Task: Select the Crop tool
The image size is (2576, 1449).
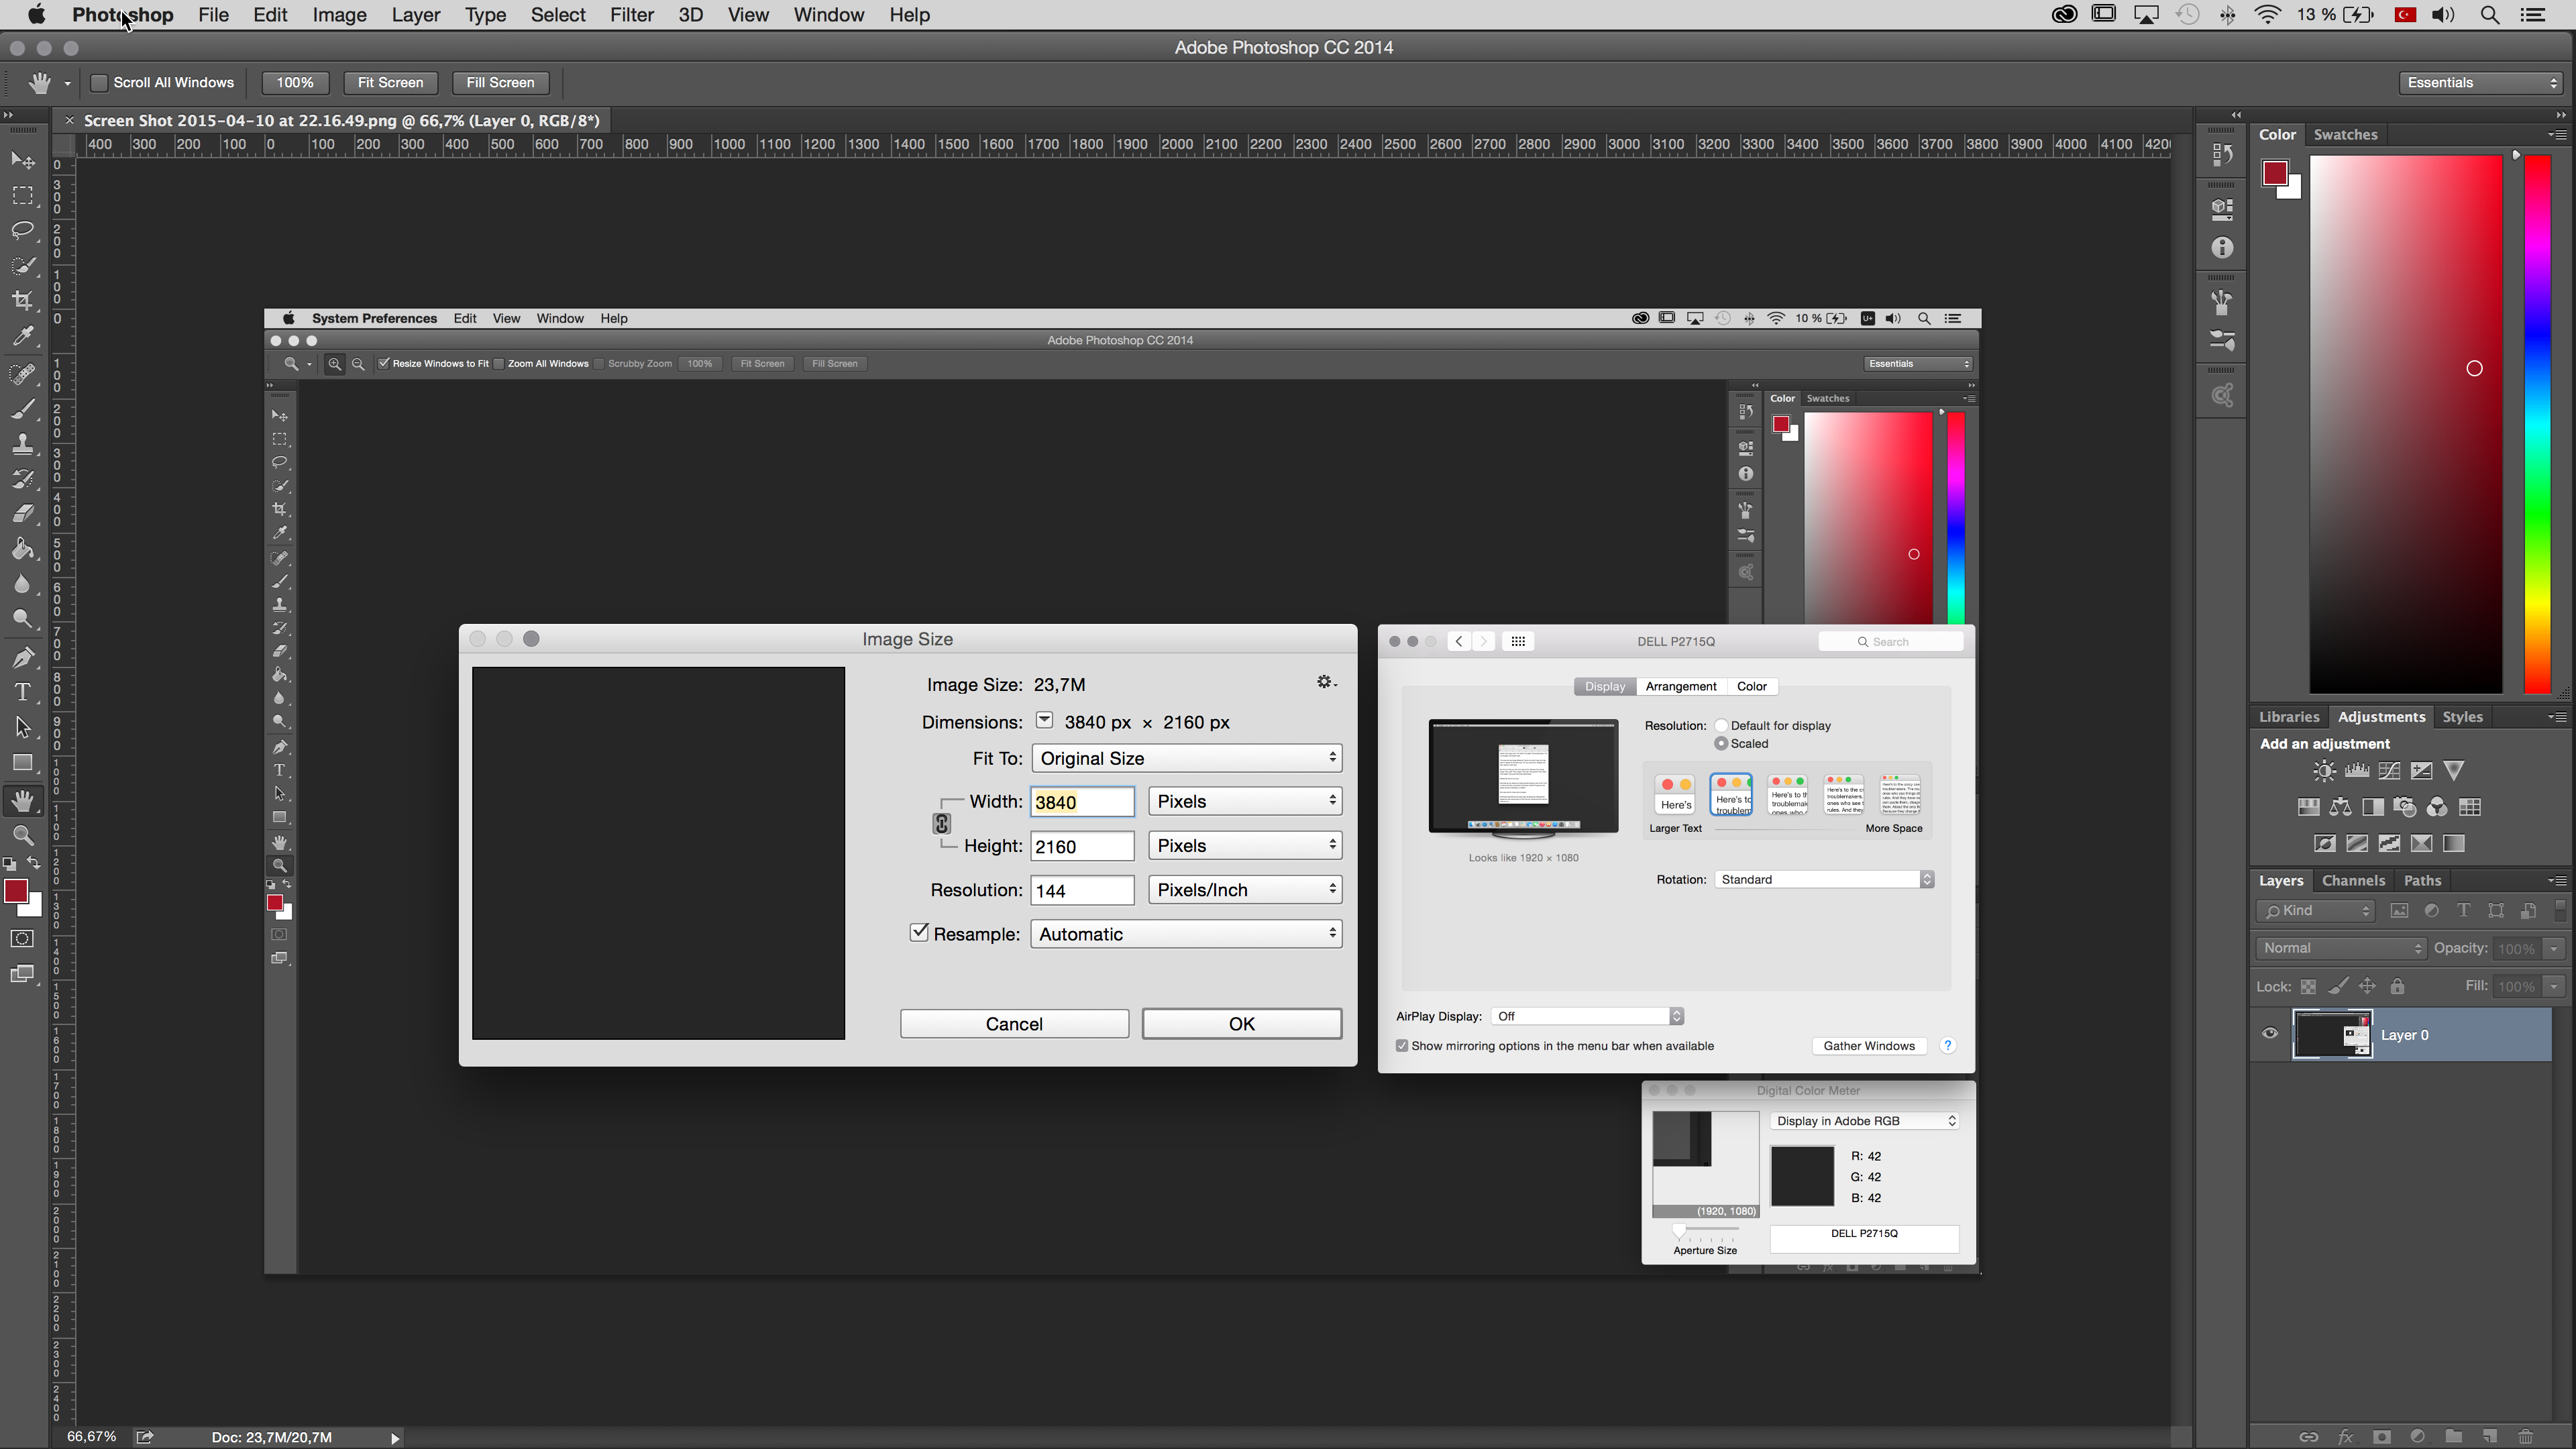Action: pyautogui.click(x=22, y=300)
